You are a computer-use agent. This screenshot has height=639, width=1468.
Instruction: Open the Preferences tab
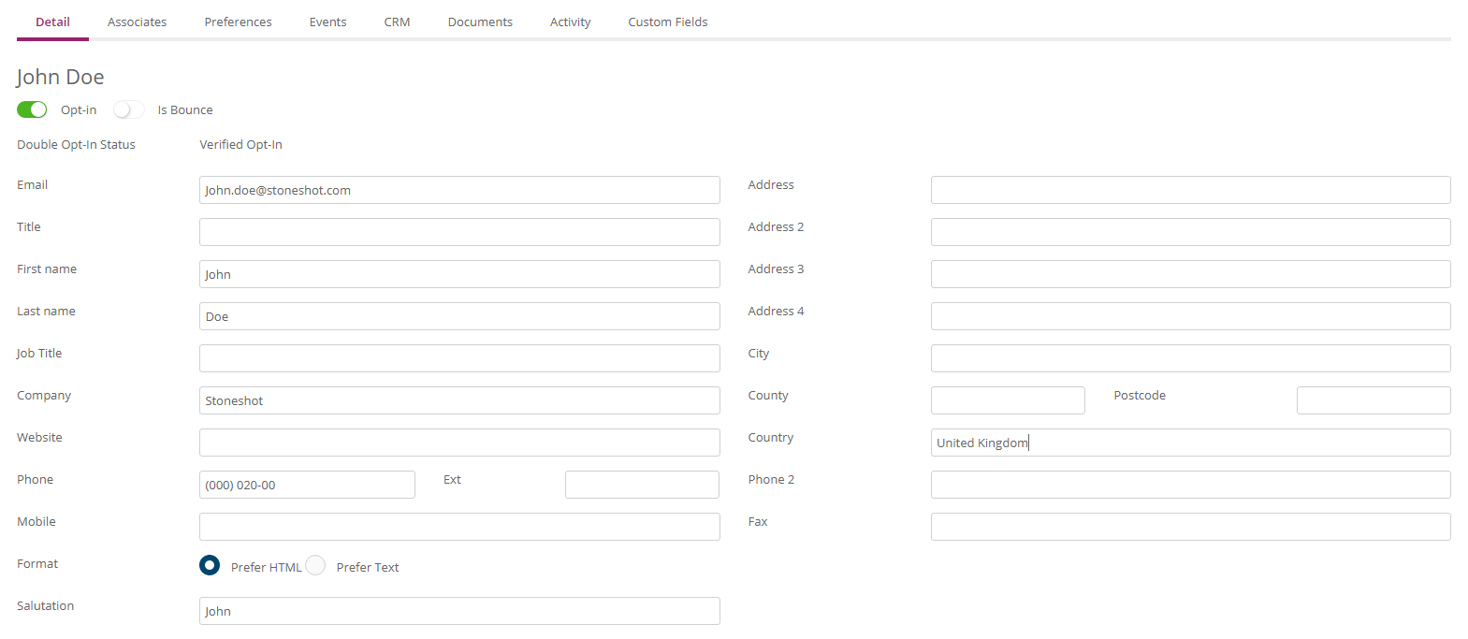pos(238,22)
